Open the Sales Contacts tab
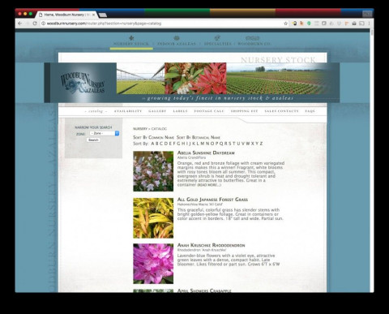 click(x=281, y=111)
